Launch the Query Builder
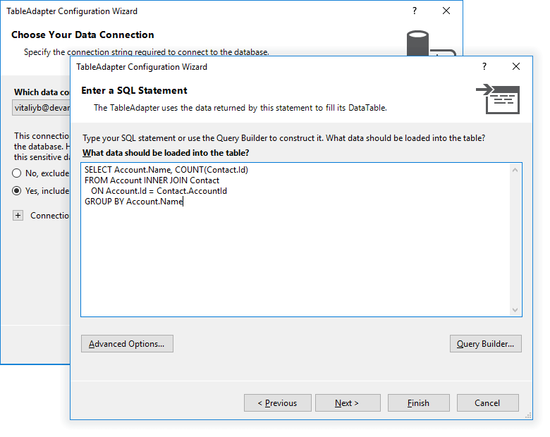Image resolution: width=550 pixels, height=437 pixels. coord(485,344)
